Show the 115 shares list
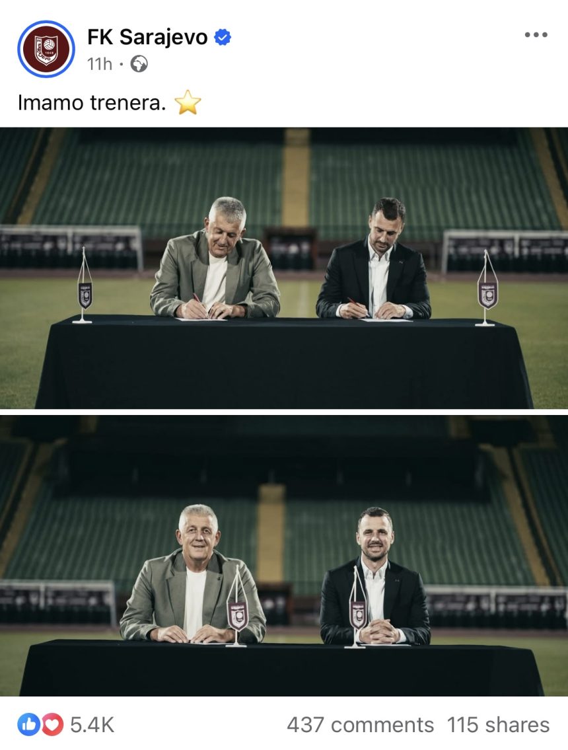The width and height of the screenshot is (568, 750). coord(498,725)
